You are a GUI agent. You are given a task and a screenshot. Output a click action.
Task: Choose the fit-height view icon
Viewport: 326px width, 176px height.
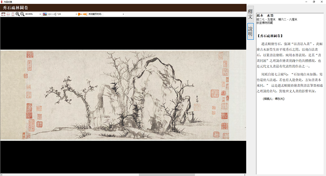tap(13, 14)
